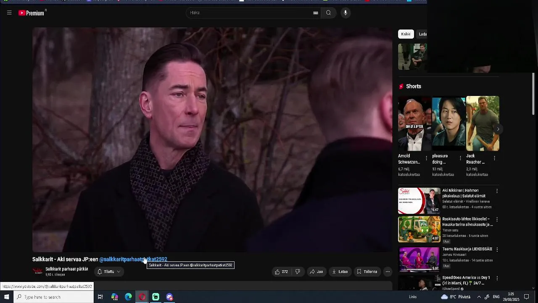Launch Microsoft Edge from the taskbar
The height and width of the screenshot is (303, 538).
pyautogui.click(x=128, y=297)
